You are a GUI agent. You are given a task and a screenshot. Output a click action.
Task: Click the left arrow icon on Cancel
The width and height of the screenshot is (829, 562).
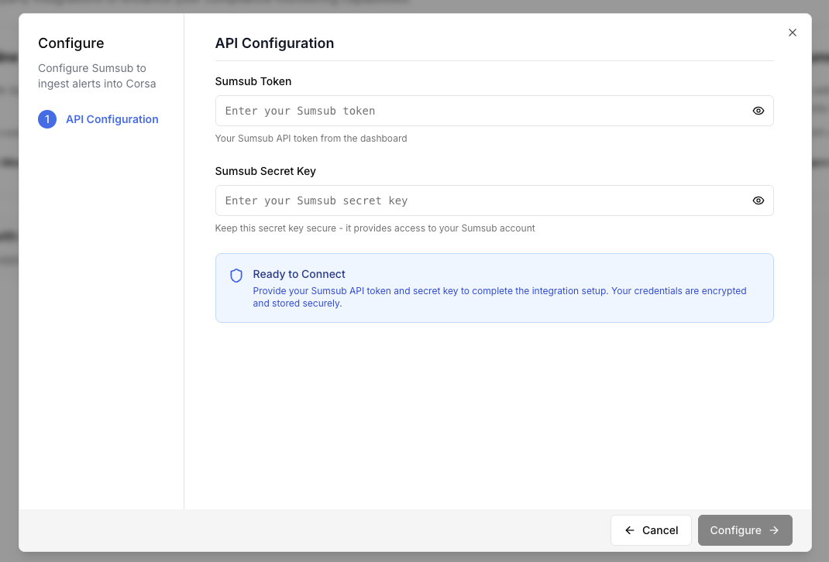630,530
